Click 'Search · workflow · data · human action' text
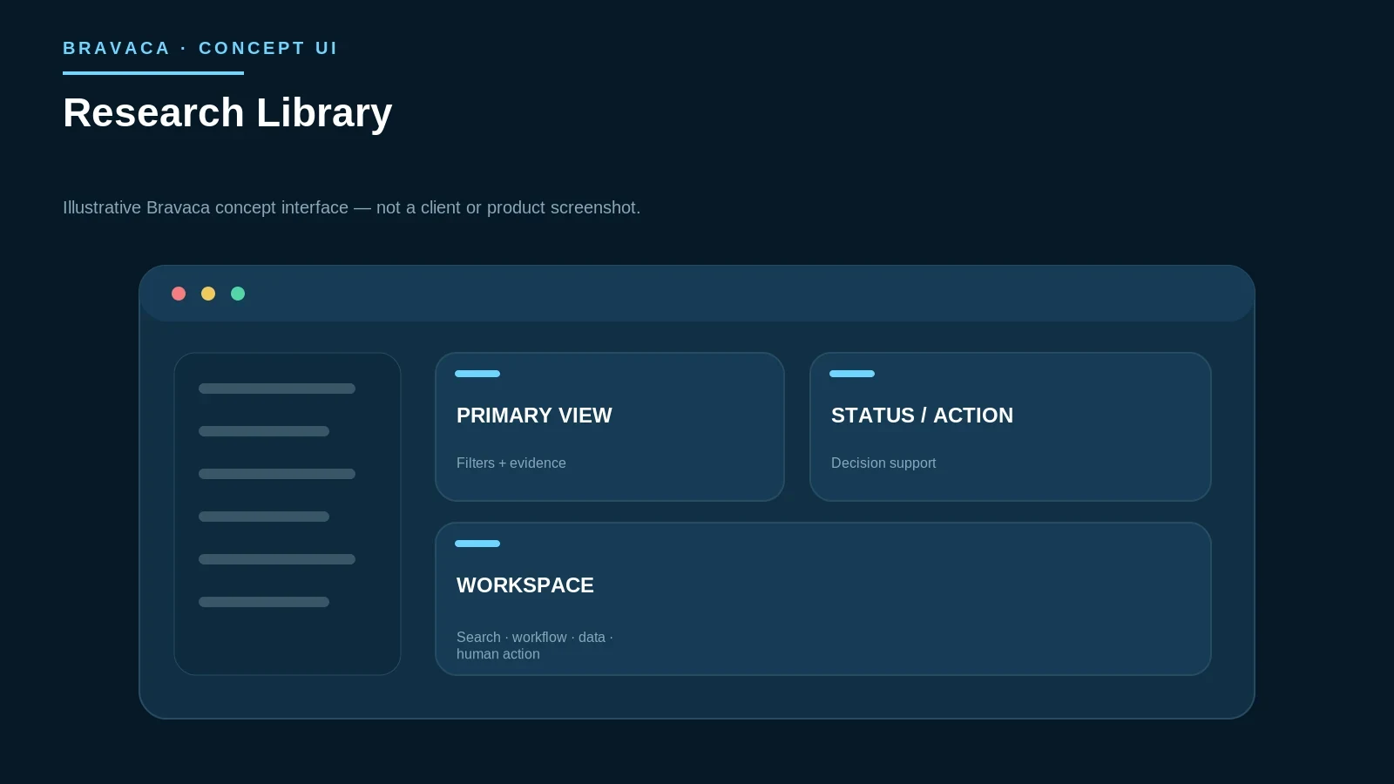 click(535, 645)
